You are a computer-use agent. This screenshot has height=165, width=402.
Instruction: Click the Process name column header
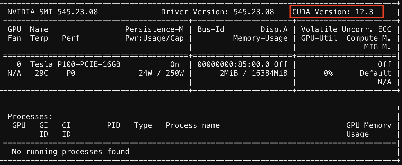[193, 125]
